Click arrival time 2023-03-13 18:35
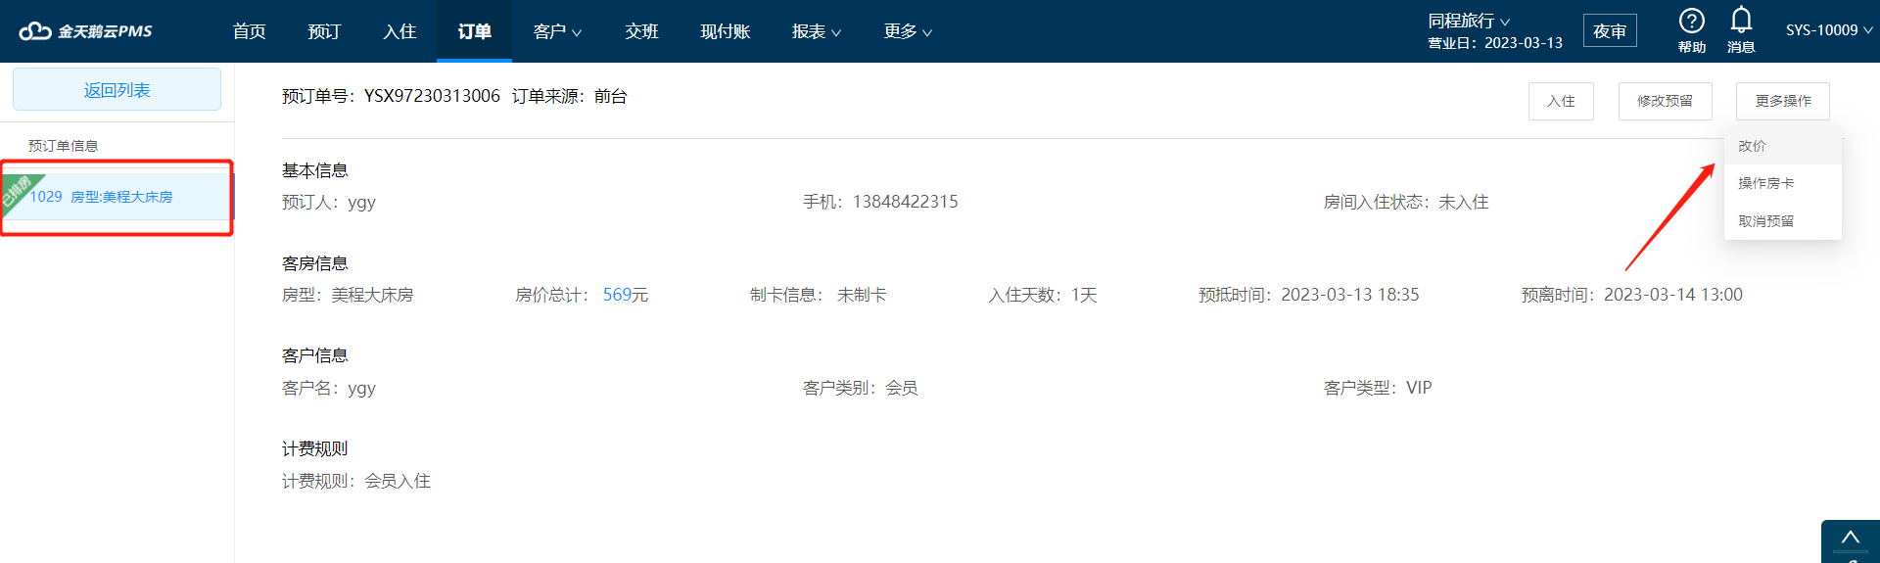The image size is (1880, 563). (1350, 295)
